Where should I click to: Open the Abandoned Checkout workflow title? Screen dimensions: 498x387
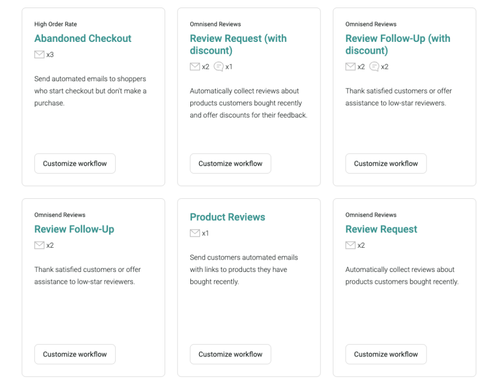(x=83, y=39)
